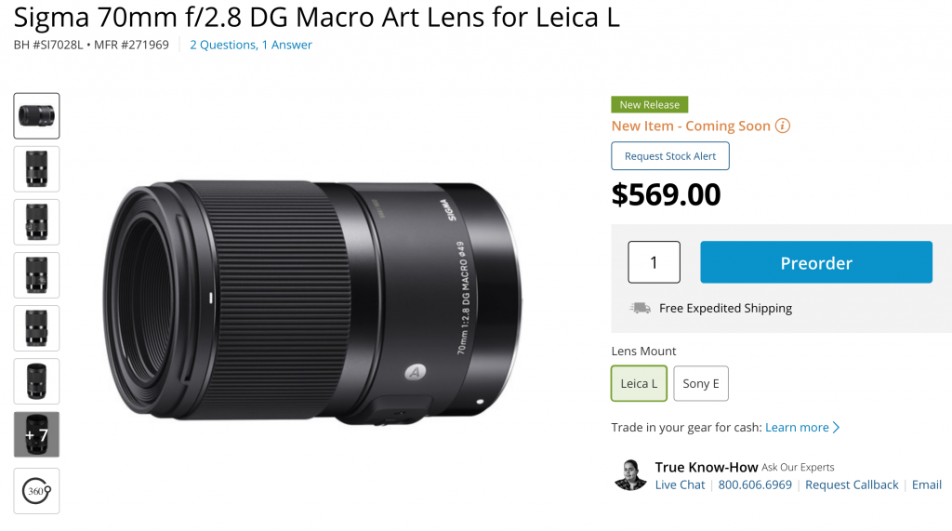Open the 2 Questions, 1 Answer link
This screenshot has width=952, height=531.
[x=251, y=45]
